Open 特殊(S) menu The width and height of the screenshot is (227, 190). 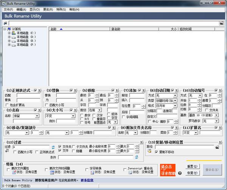(61, 9)
